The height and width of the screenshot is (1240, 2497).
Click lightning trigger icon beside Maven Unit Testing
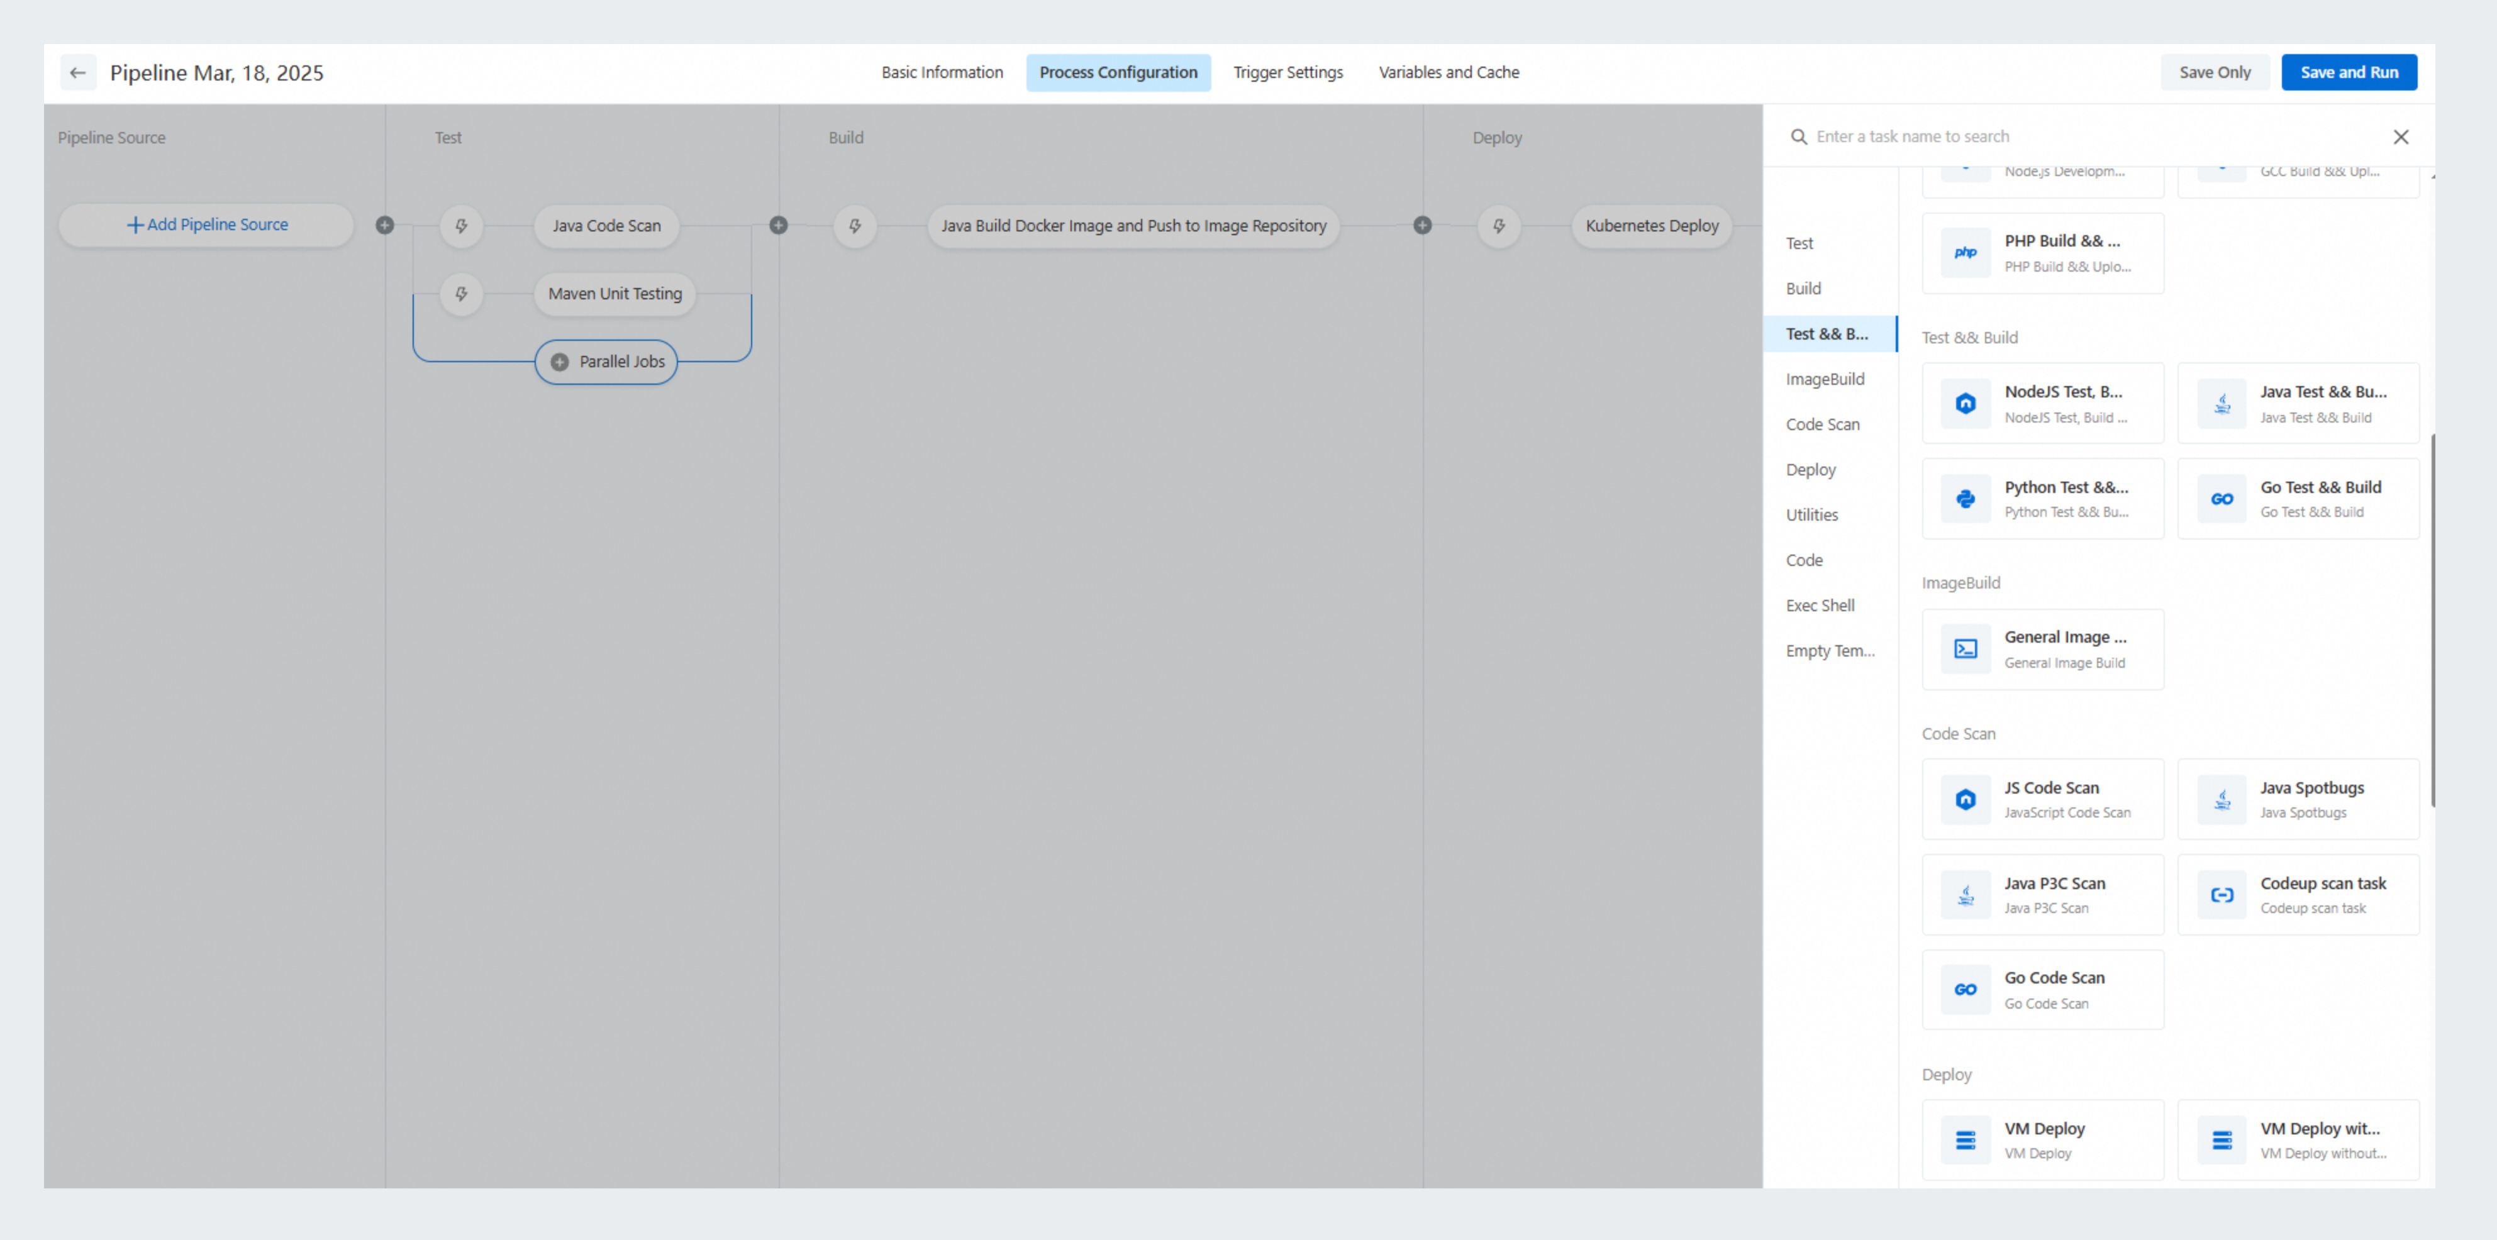pos(462,294)
